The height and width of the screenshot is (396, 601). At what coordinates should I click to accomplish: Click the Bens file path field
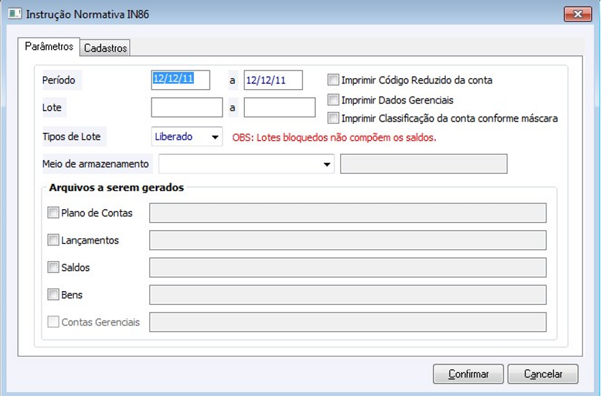click(x=348, y=295)
